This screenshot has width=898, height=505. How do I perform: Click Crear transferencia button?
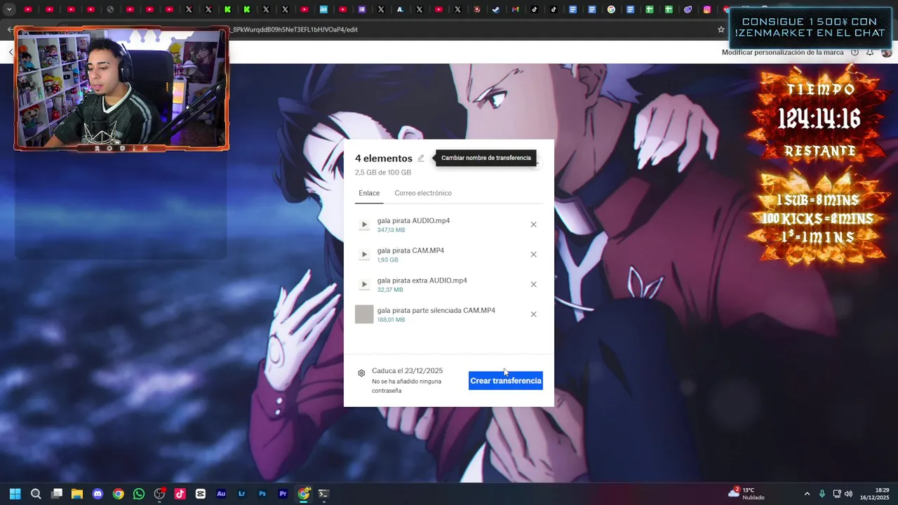point(506,381)
